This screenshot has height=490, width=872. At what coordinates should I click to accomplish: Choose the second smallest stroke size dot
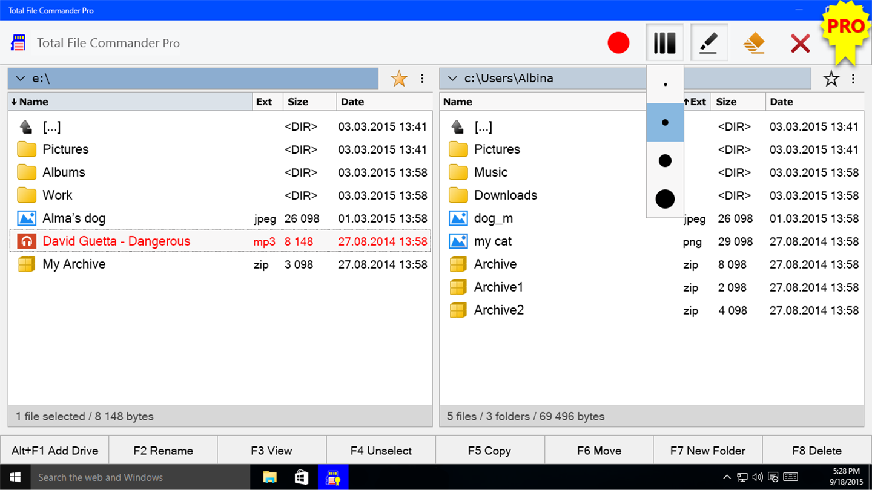(x=665, y=122)
